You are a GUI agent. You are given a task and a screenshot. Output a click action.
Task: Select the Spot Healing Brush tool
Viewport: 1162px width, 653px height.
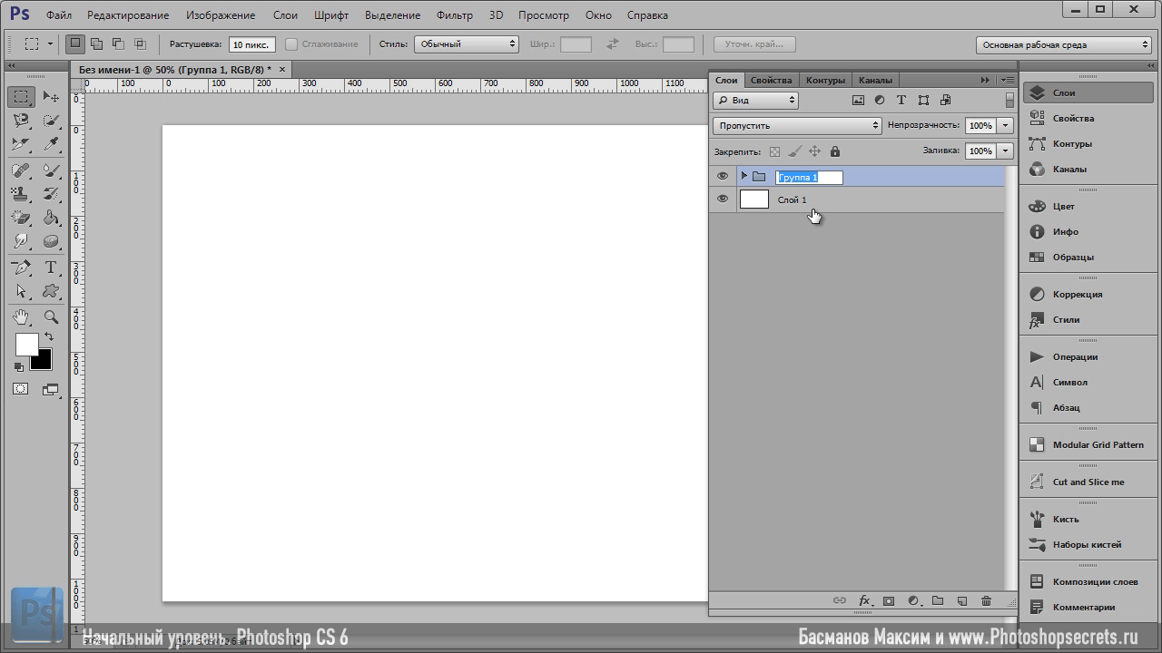[x=22, y=170]
